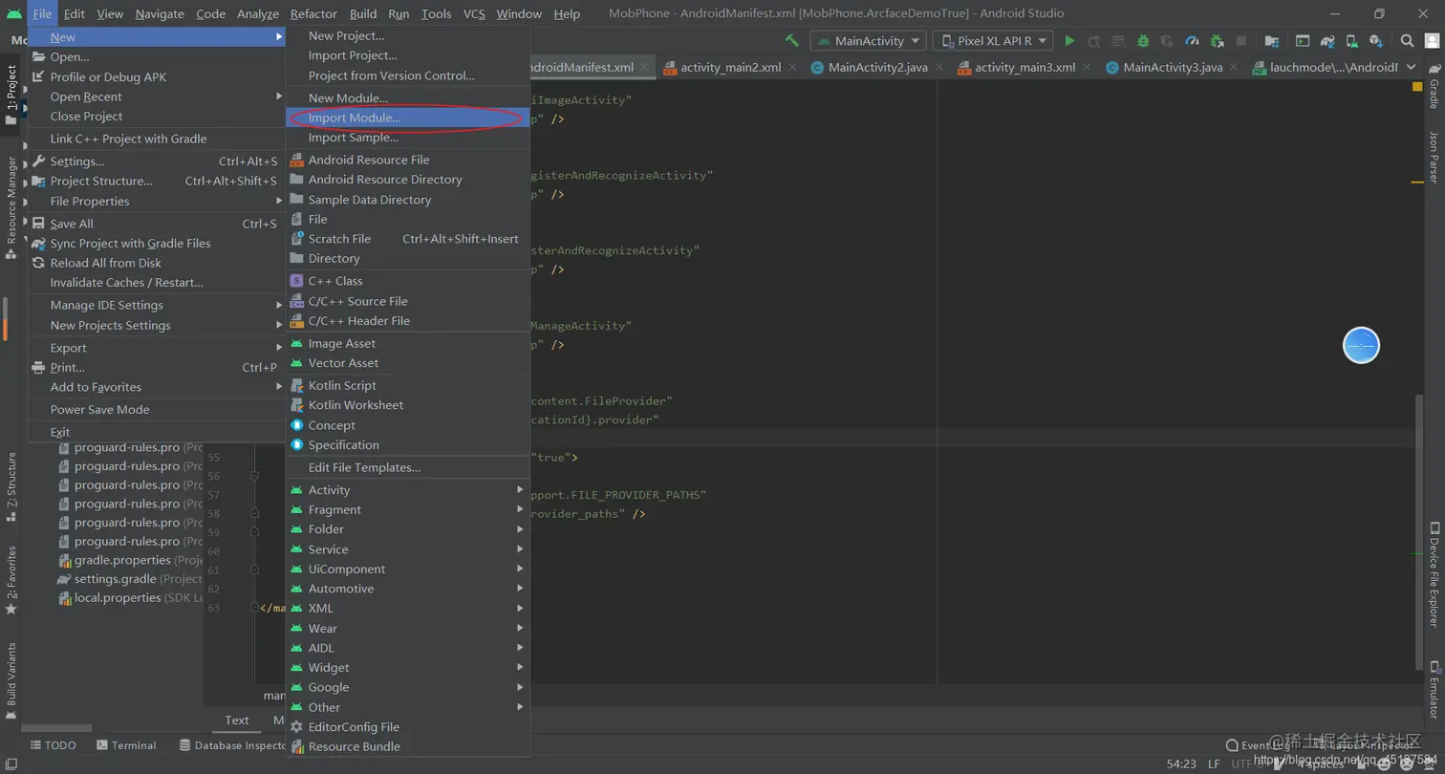
Task: Sync project with Gradle files icon
Action: coord(1326,41)
